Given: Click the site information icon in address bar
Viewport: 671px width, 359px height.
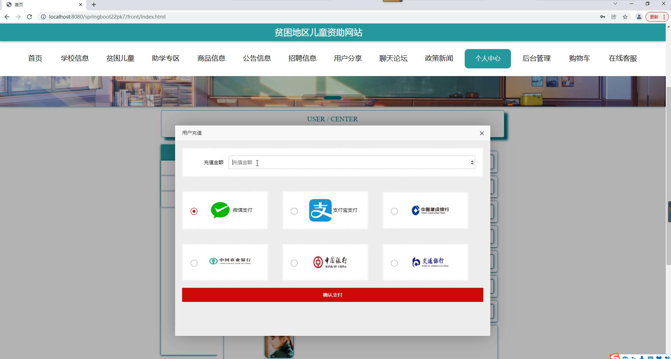Looking at the screenshot, I should [x=43, y=17].
